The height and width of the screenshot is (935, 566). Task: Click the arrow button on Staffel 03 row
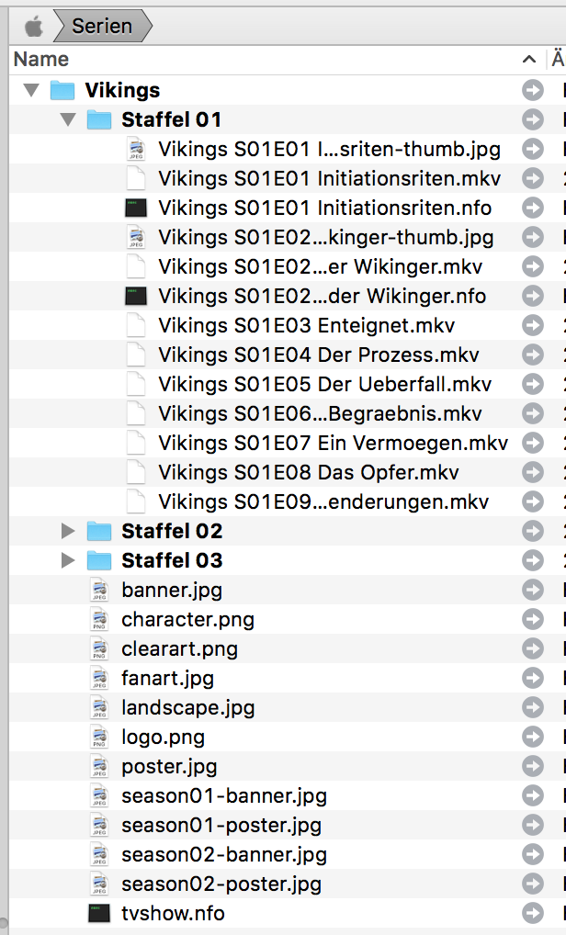tap(533, 560)
